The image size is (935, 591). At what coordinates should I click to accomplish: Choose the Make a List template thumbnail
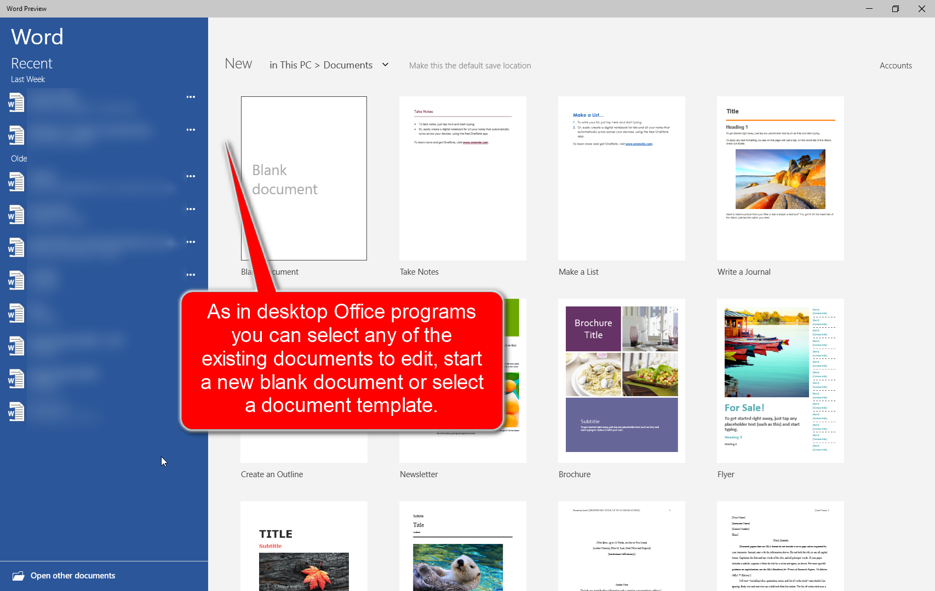click(x=622, y=178)
